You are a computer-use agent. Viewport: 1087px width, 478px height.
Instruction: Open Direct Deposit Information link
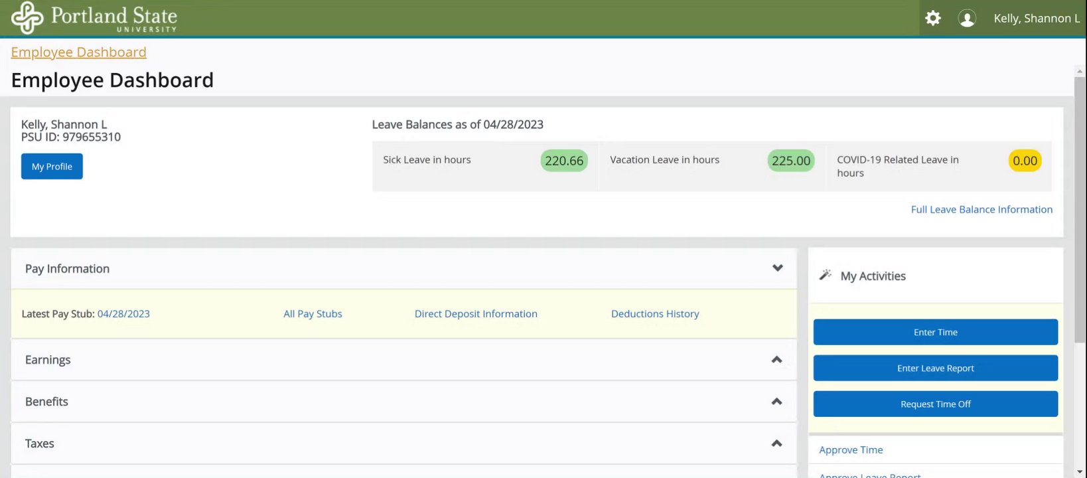point(476,314)
